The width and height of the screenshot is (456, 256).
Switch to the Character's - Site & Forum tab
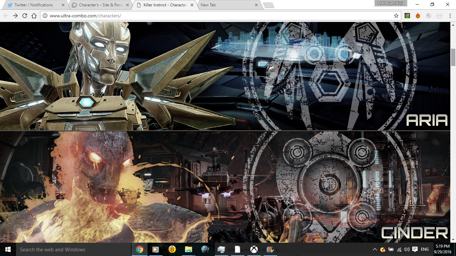(x=98, y=5)
